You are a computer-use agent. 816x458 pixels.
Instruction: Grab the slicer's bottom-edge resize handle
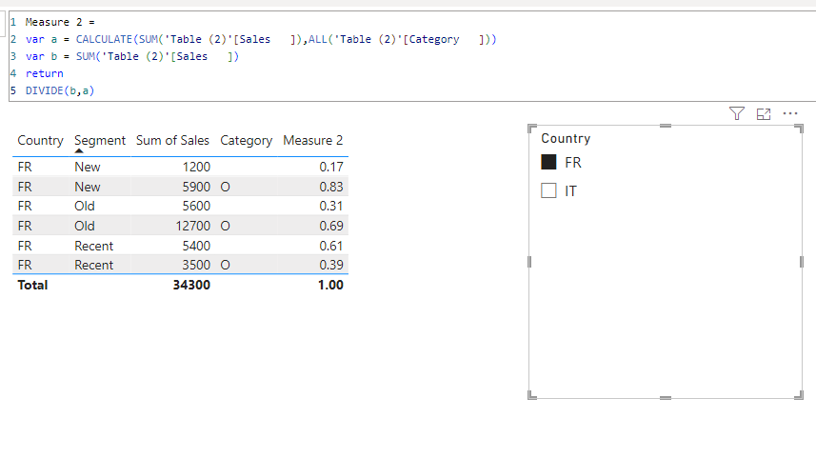click(x=665, y=398)
